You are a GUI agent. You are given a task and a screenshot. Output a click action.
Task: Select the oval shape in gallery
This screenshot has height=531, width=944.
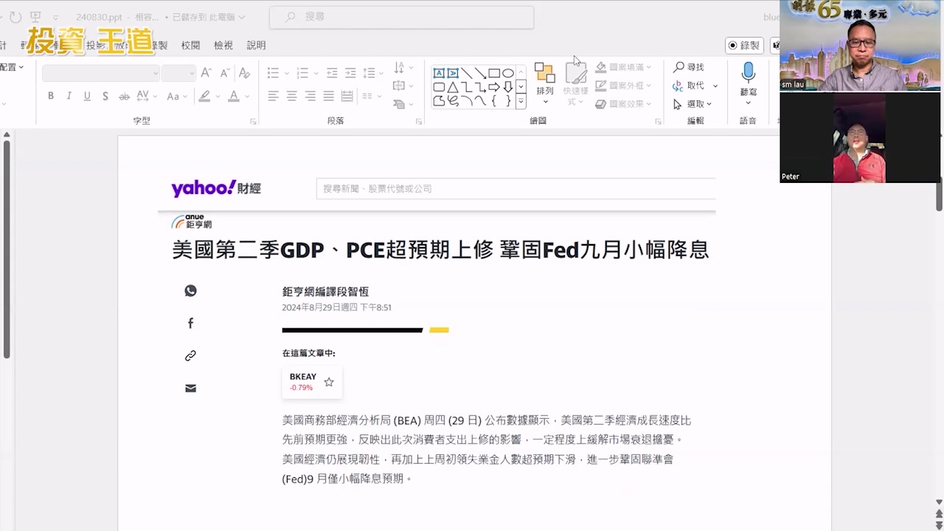click(x=508, y=73)
